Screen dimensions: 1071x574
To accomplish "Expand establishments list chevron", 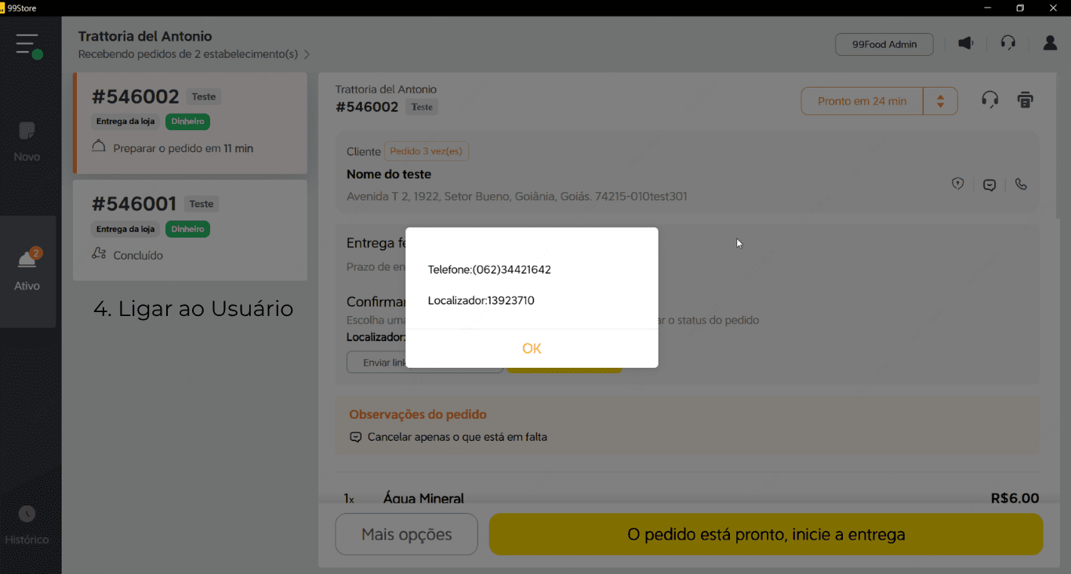I will click(307, 55).
